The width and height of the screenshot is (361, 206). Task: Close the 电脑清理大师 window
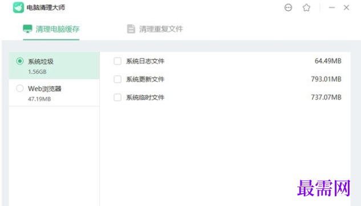[346, 7]
